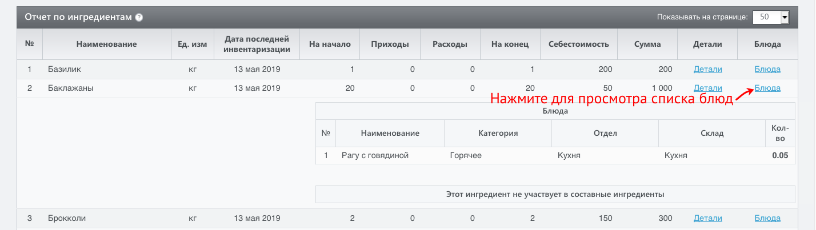The width and height of the screenshot is (816, 230).
Task: Open Детали link for Баклажаны
Action: pos(707,88)
